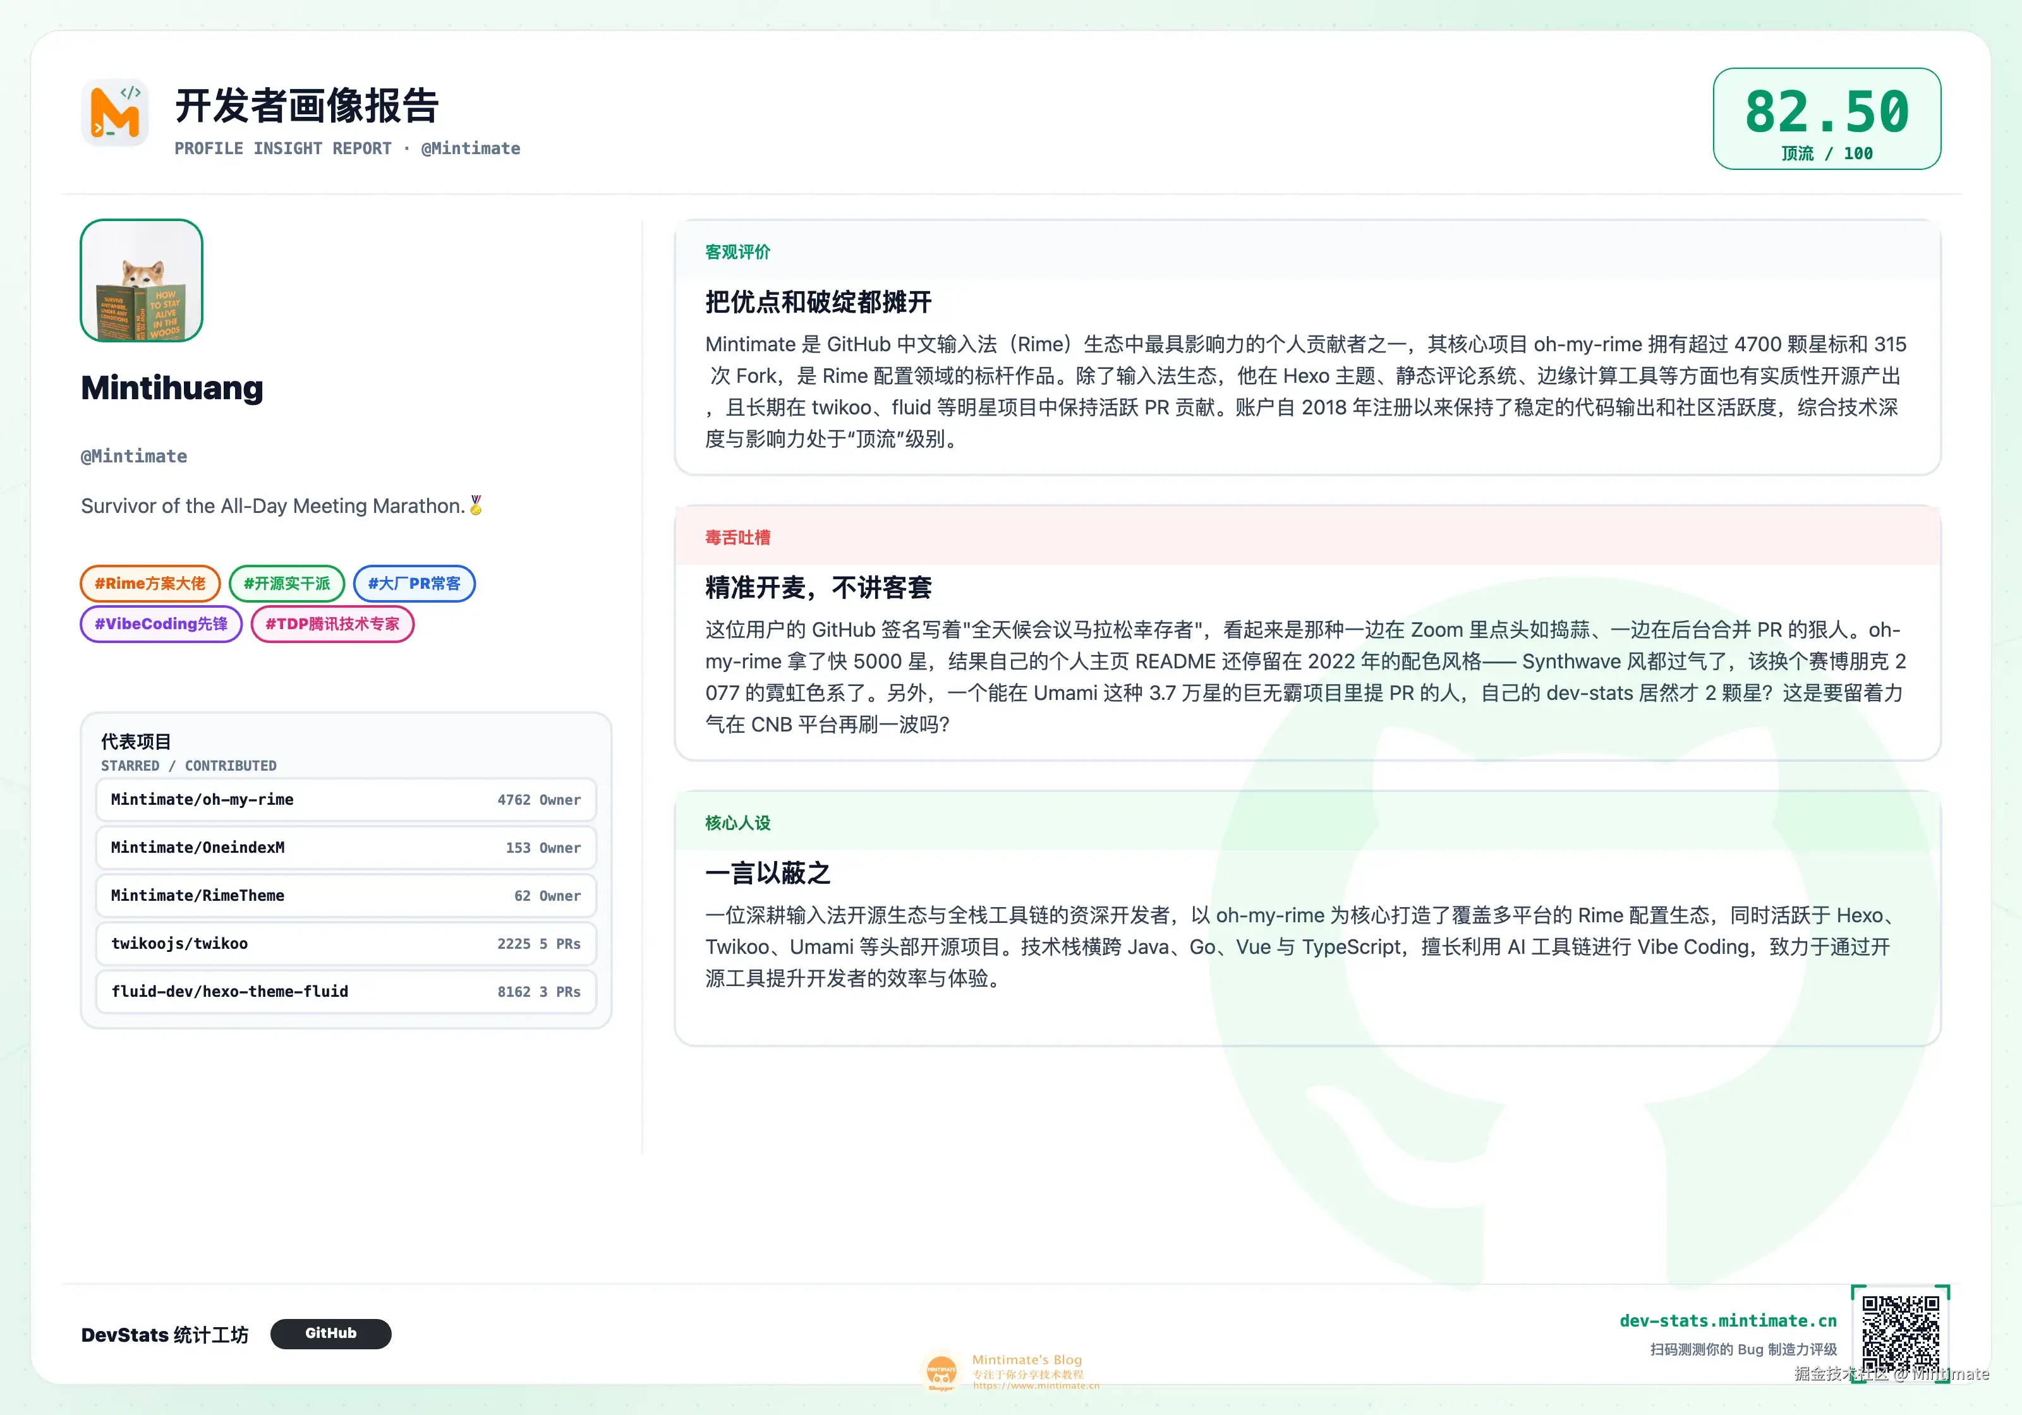This screenshot has height=1415, width=2022.
Task: Click the QR code in the footer
Action: (1901, 1333)
